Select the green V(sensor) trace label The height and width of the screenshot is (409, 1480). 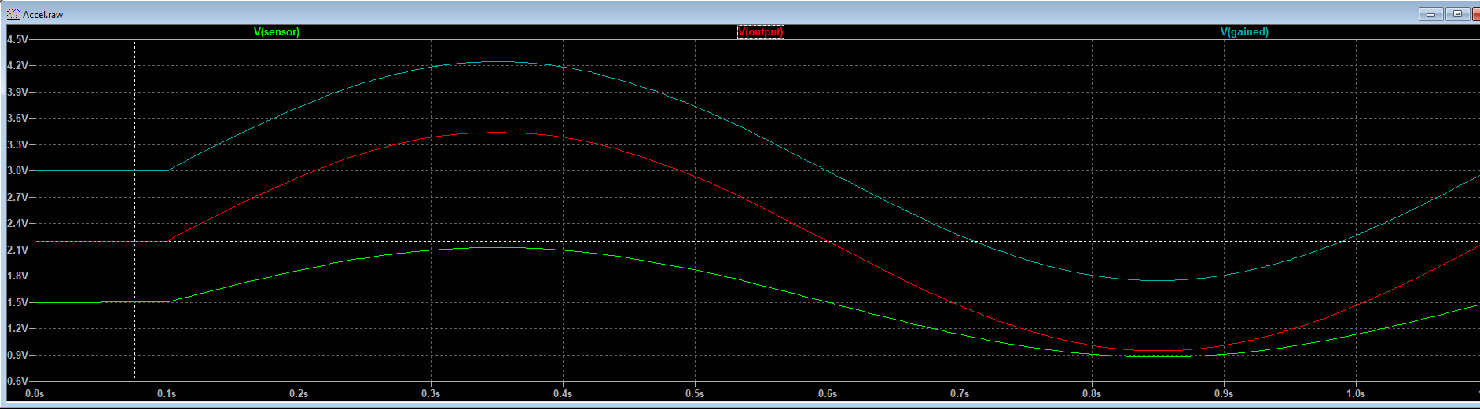point(277,32)
